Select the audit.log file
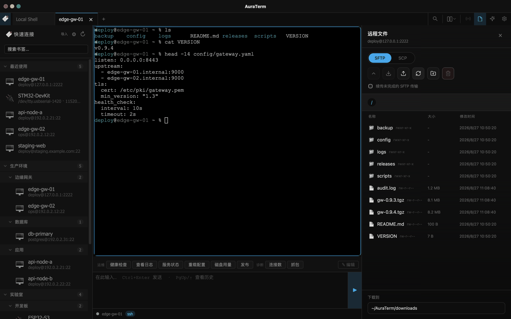Viewport: 511px width, 319px height. [436, 188]
